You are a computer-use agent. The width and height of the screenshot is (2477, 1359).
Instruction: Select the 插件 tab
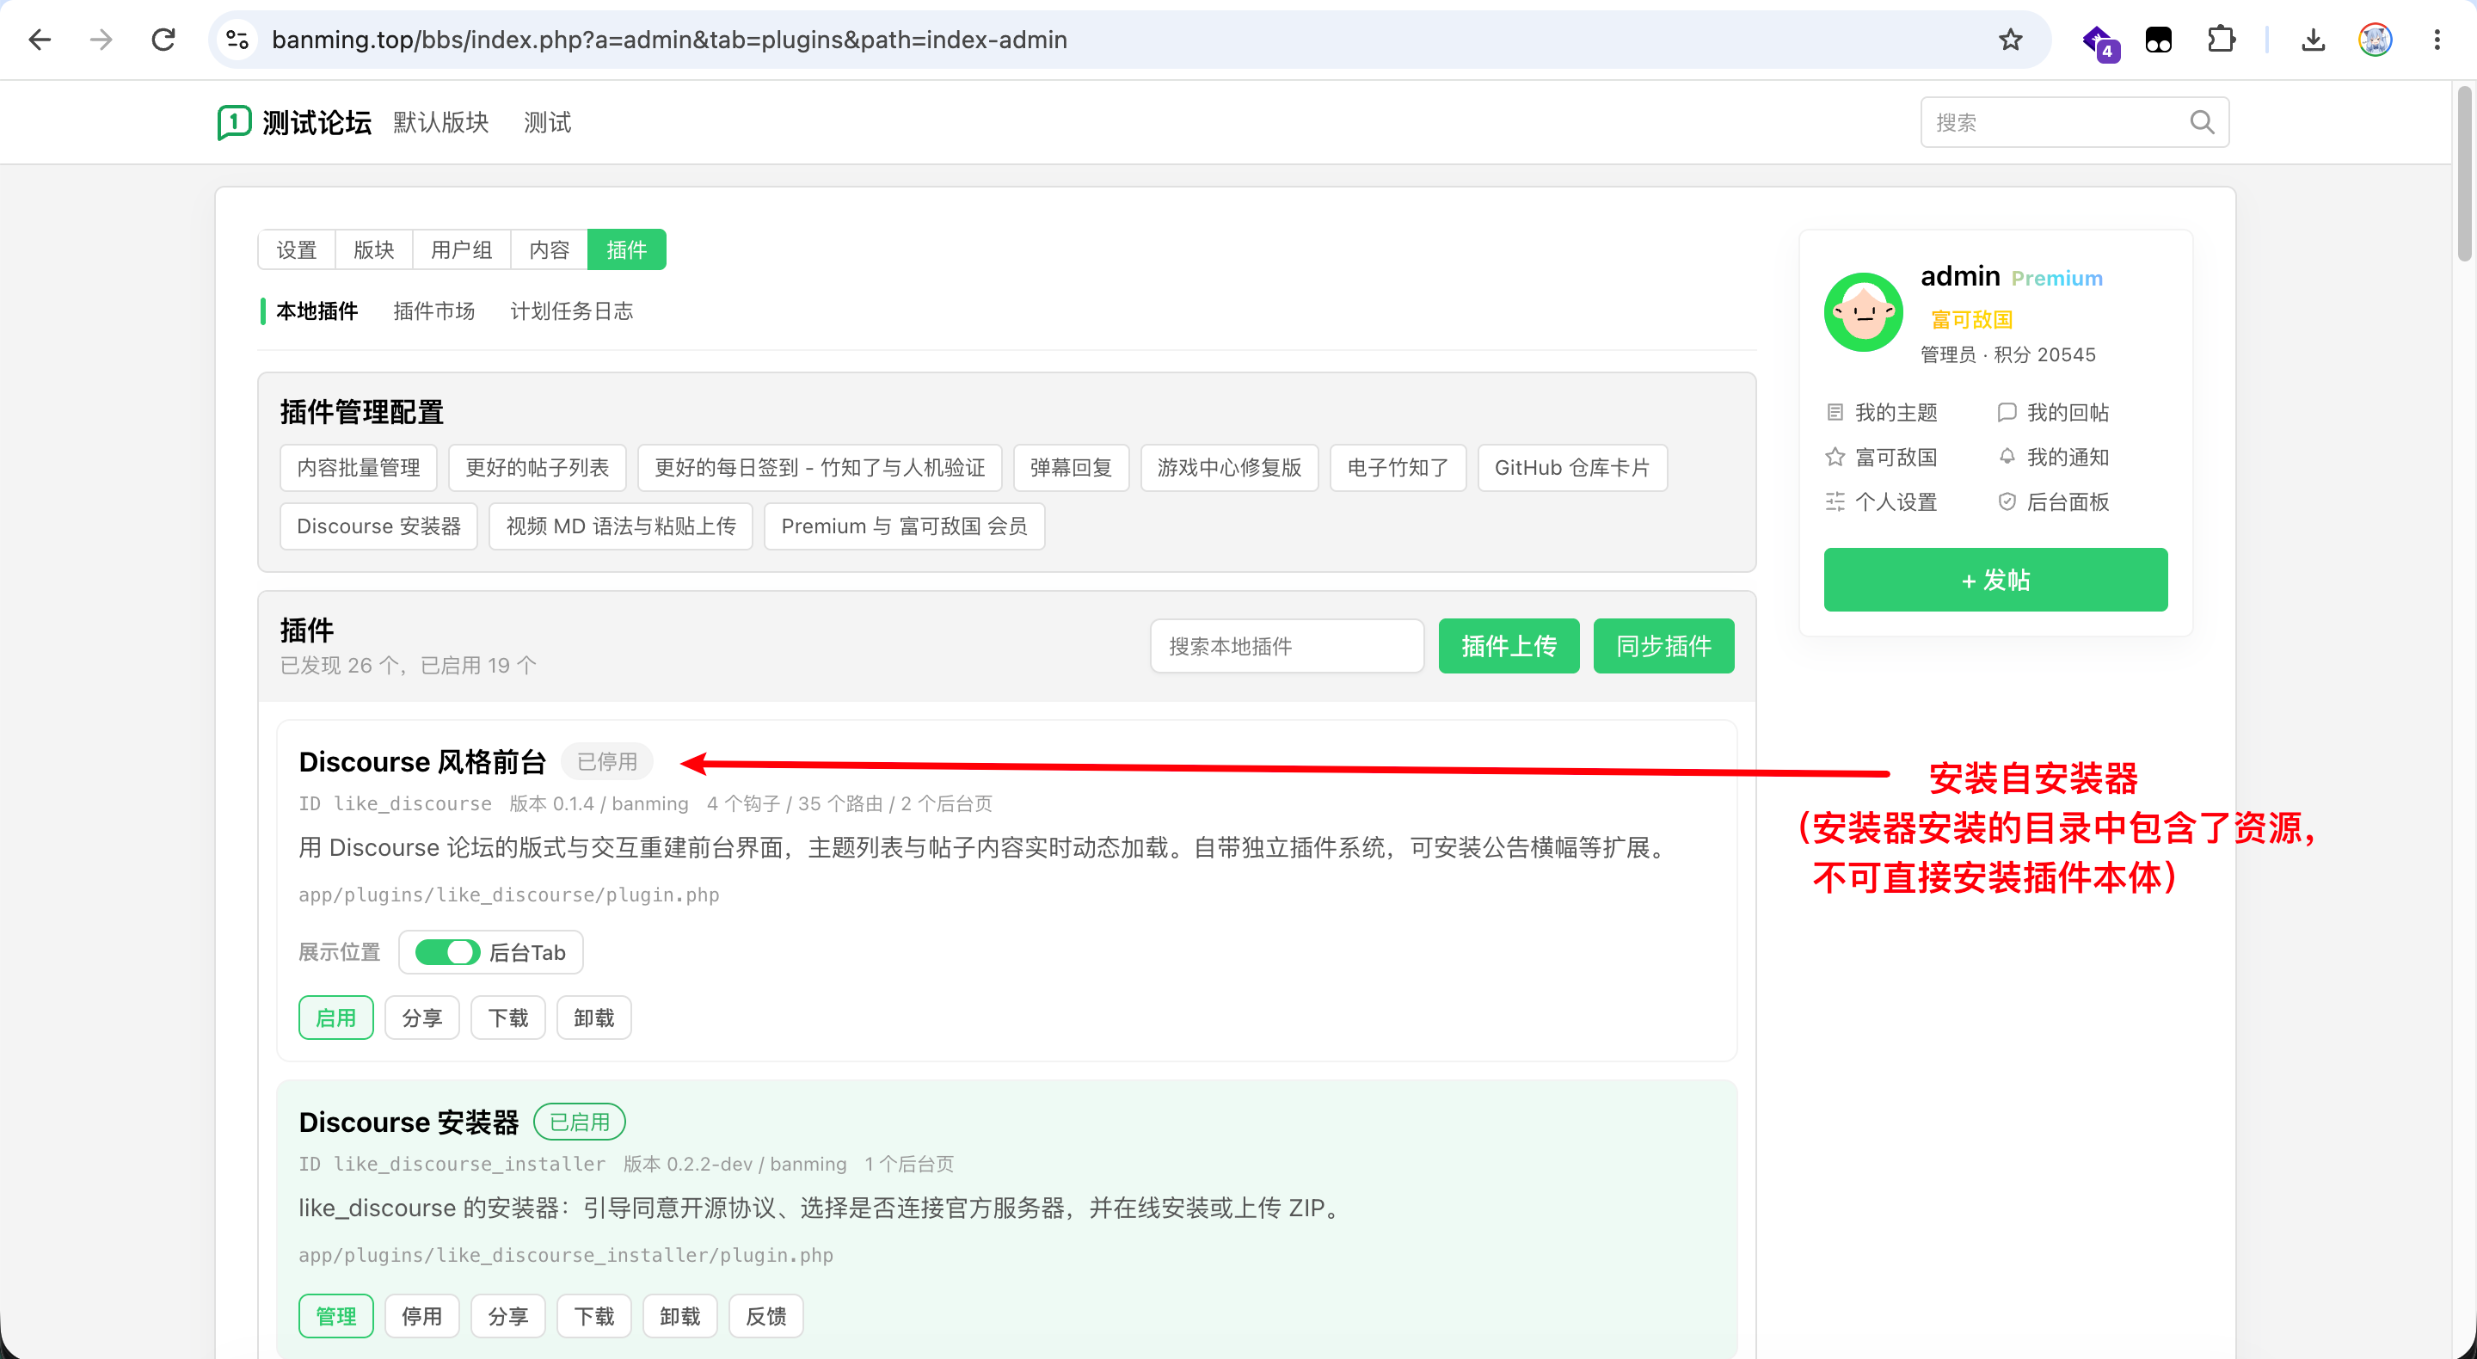point(627,250)
